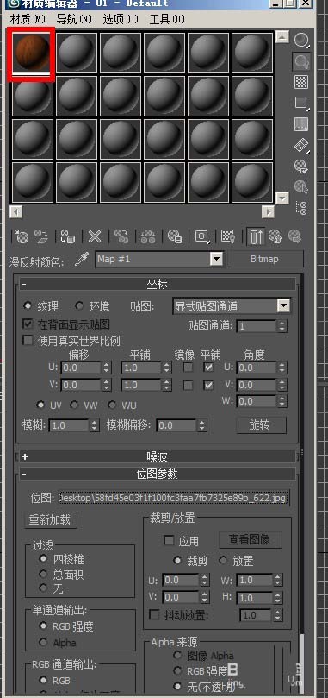Screen dimensions: 328x698
Task: Open the Sample Type sphere flyout
Action: coord(302,41)
